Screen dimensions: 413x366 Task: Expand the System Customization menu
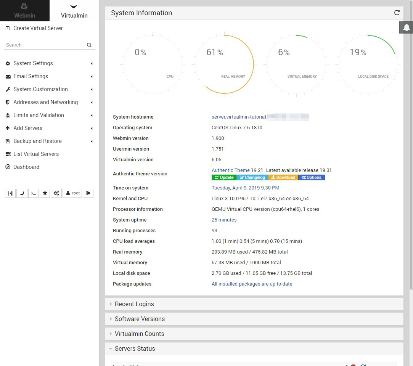49,89
